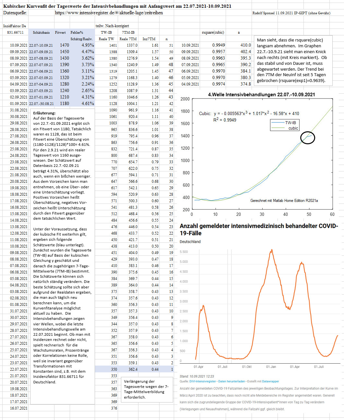Click the 'Anzahl gemeldeter intensivmedizinisch behandelter' chart heading
The height and width of the screenshot is (420, 344).
coord(259,229)
